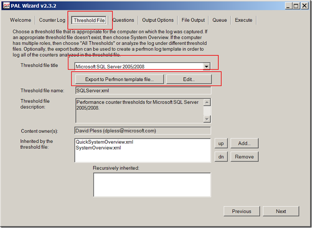Select SystemOverview.xml in the inherited list
312x228 pixels.
pos(98,148)
